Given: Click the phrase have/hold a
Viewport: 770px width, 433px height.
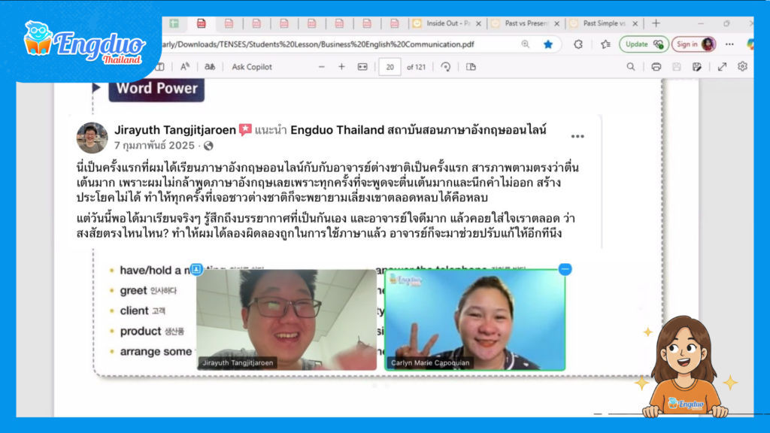Looking at the screenshot, I should (155, 271).
